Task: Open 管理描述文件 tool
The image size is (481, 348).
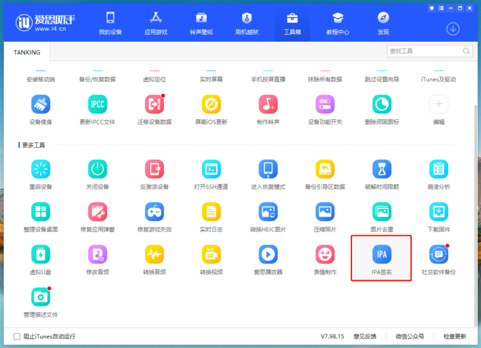Action: [40, 297]
